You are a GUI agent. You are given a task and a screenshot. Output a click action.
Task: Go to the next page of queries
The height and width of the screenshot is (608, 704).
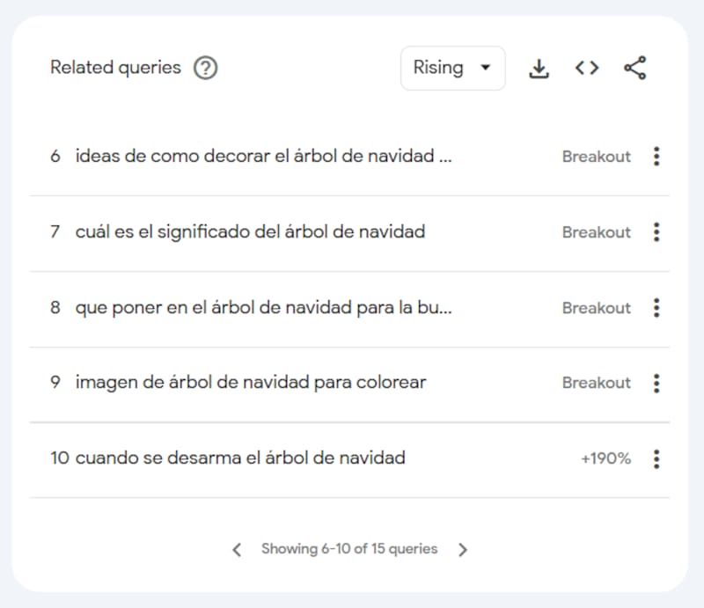click(464, 549)
